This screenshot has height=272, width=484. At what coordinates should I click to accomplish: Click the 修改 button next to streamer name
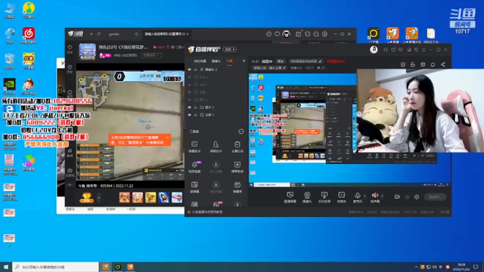[x=280, y=62]
